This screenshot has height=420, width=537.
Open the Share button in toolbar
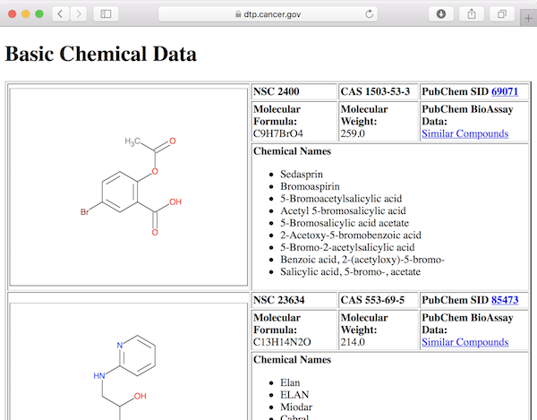(472, 14)
